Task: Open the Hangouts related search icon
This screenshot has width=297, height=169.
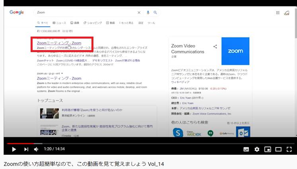Action: 210,133
